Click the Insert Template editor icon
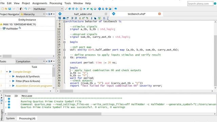 click(x=95, y=18)
